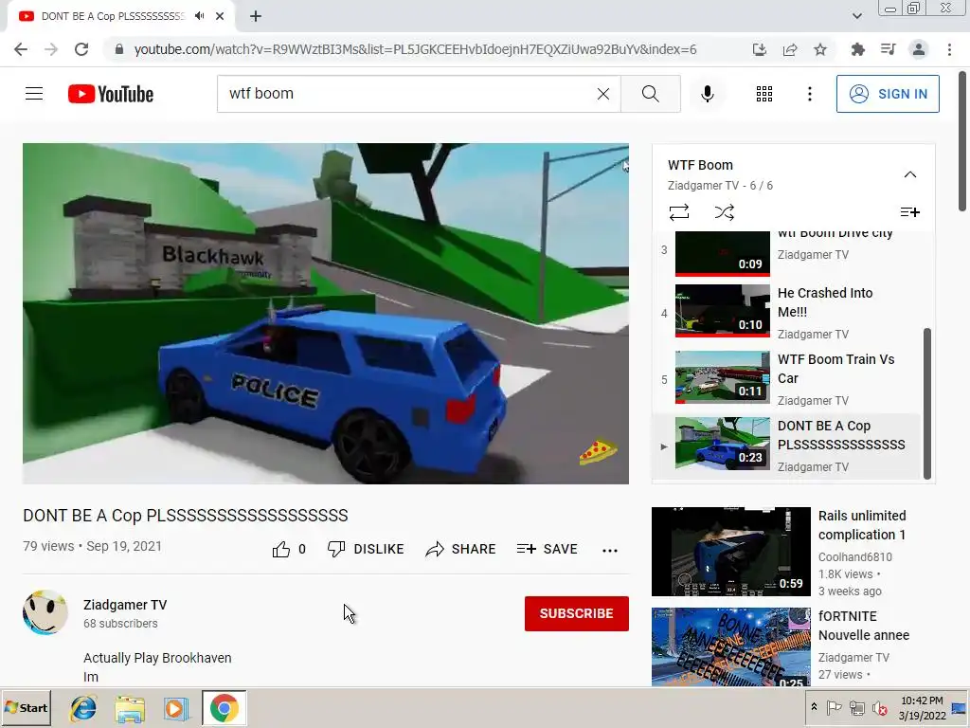Switch to Chrome taskbar button
This screenshot has width=970, height=728.
pyautogui.click(x=224, y=707)
